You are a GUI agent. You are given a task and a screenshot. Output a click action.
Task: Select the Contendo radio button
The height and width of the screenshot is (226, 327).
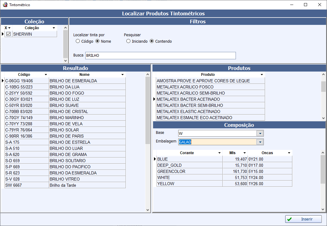coord(152,41)
